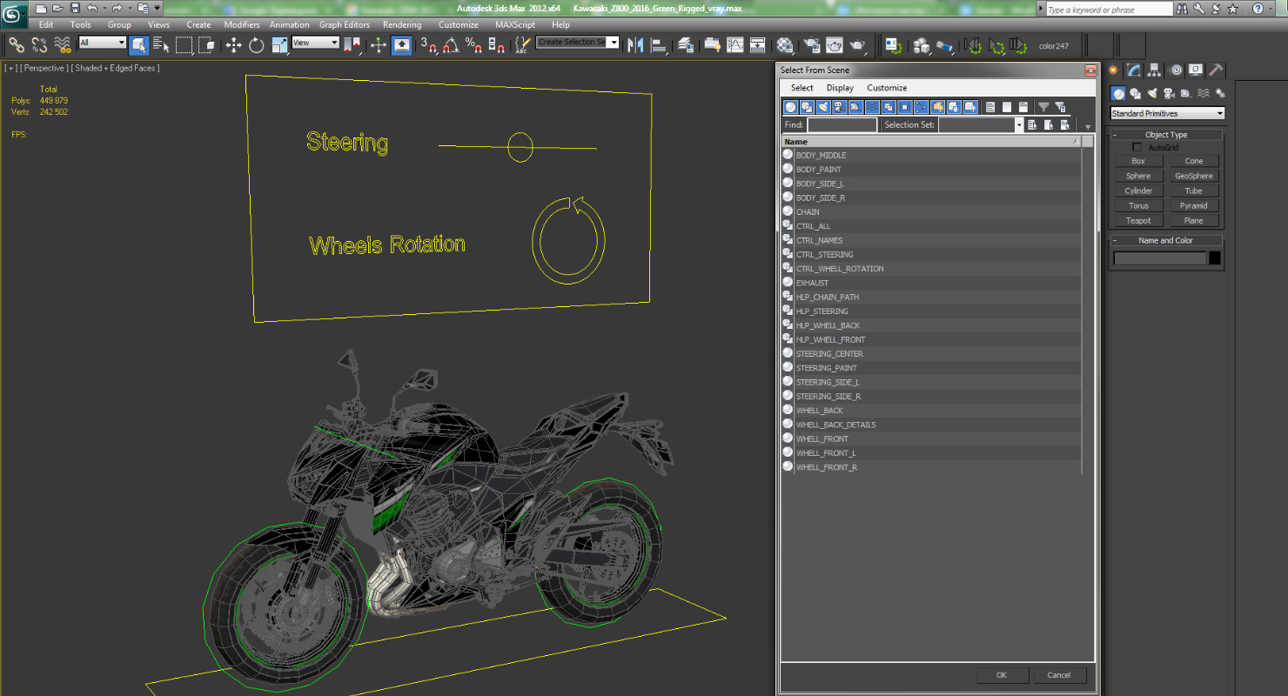The image size is (1288, 696).
Task: Open the Hierarchy command panel tab
Action: tap(1155, 70)
